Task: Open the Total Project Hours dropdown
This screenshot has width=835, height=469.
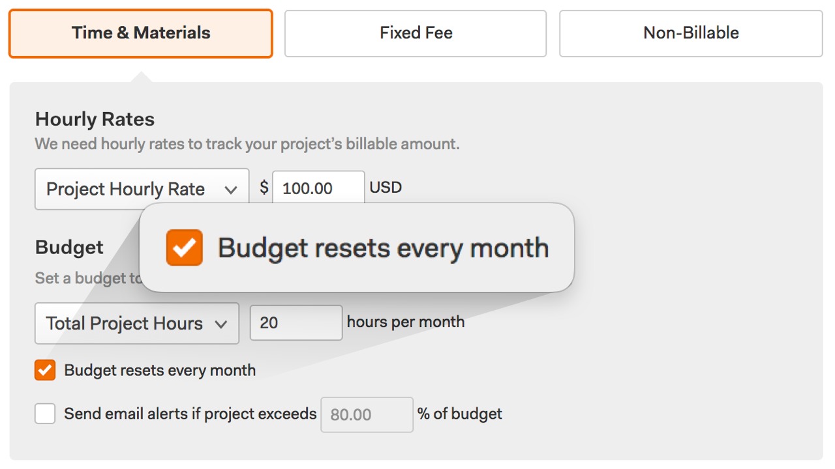Action: (136, 323)
